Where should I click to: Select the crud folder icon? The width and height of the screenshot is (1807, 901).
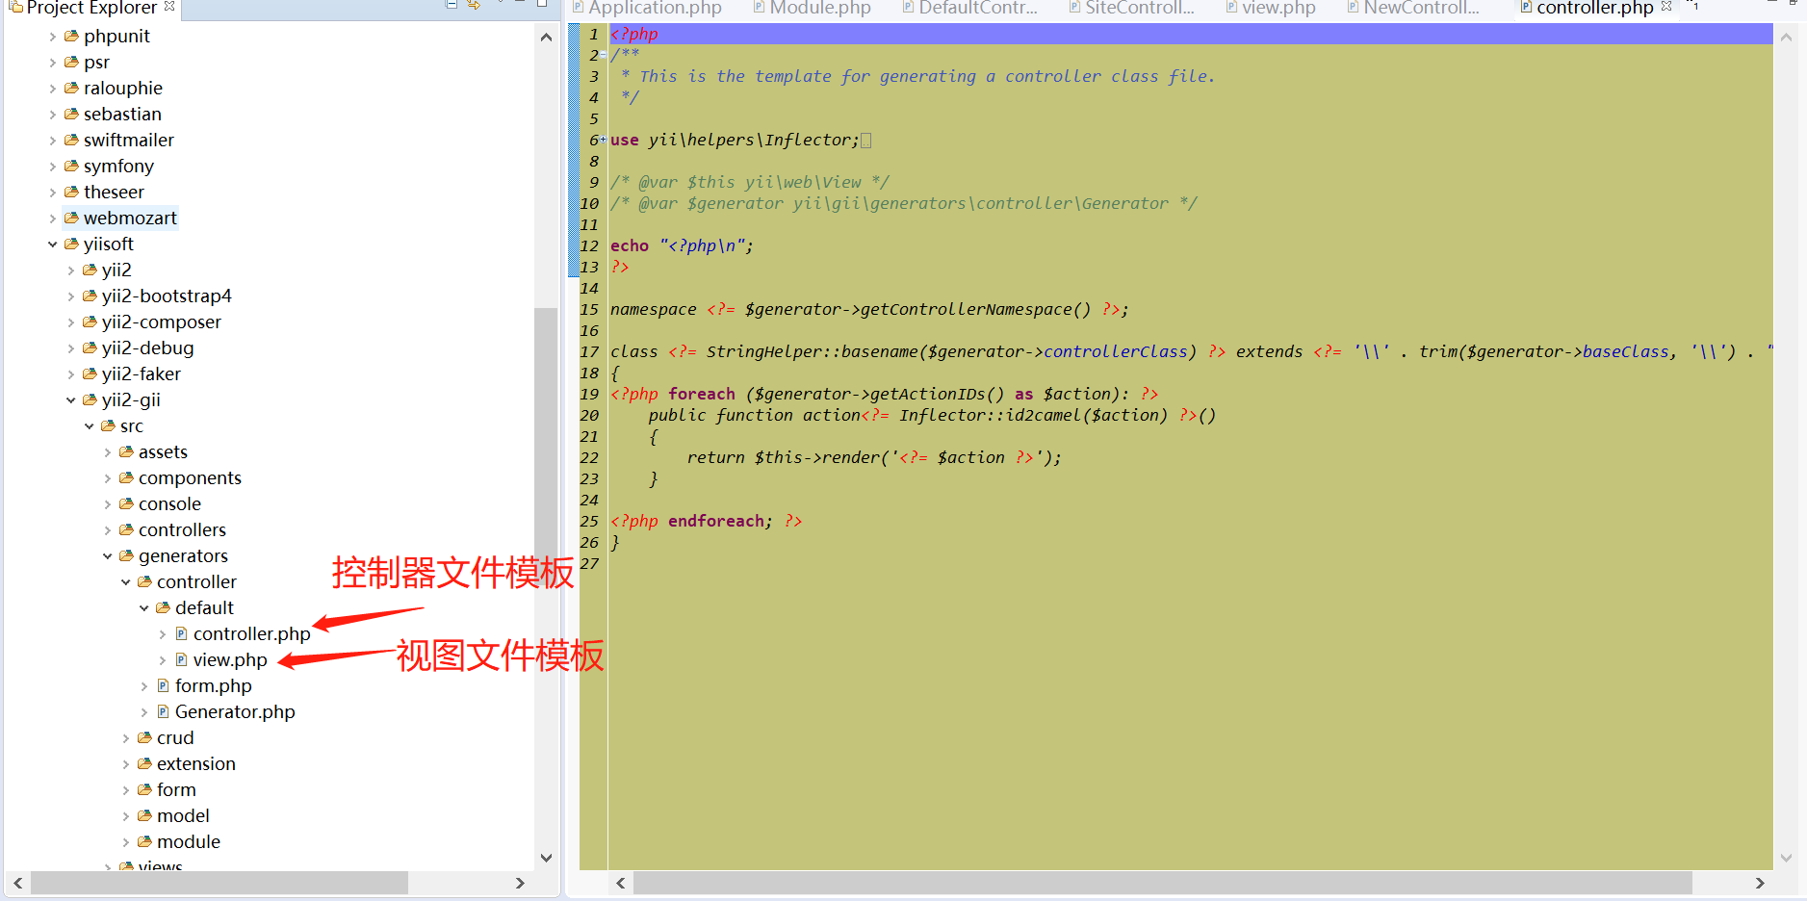(144, 738)
